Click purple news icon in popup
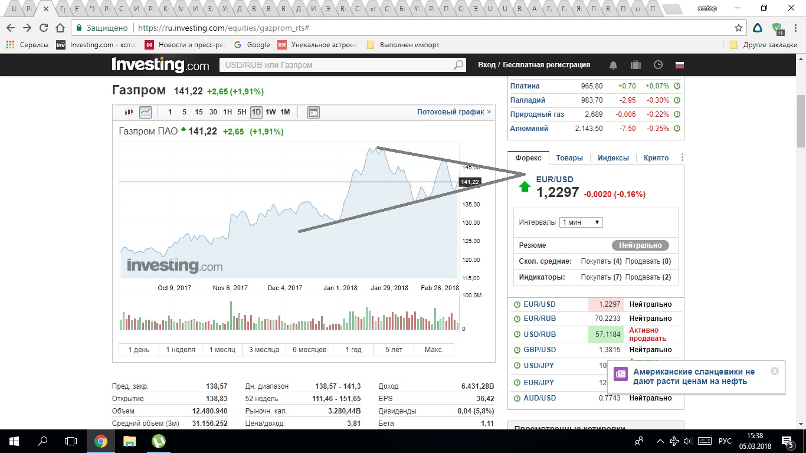This screenshot has height=453, width=806. [x=621, y=374]
